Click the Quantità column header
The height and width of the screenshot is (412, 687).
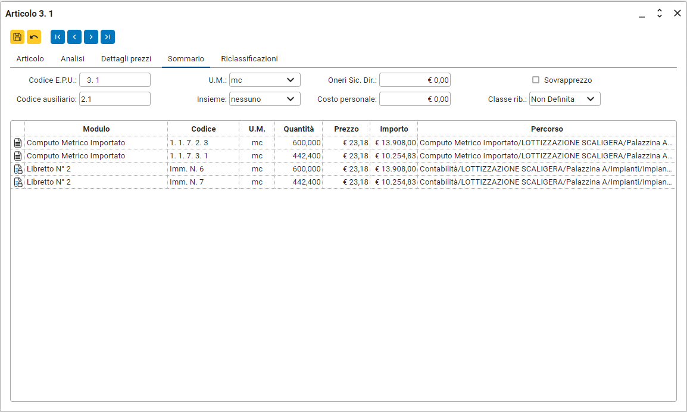click(298, 129)
